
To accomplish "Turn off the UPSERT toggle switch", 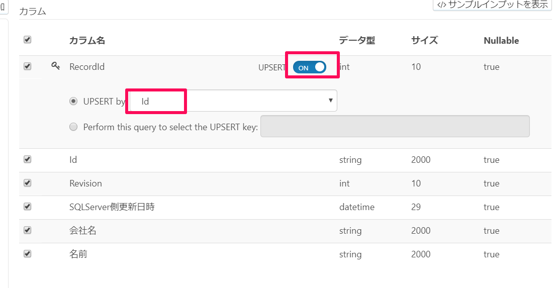I will click(310, 67).
